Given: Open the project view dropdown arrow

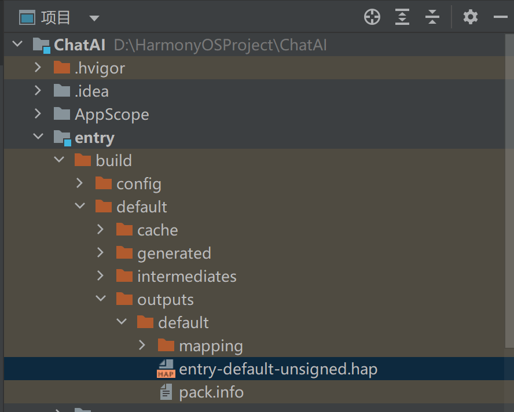Looking at the screenshot, I should [x=94, y=18].
